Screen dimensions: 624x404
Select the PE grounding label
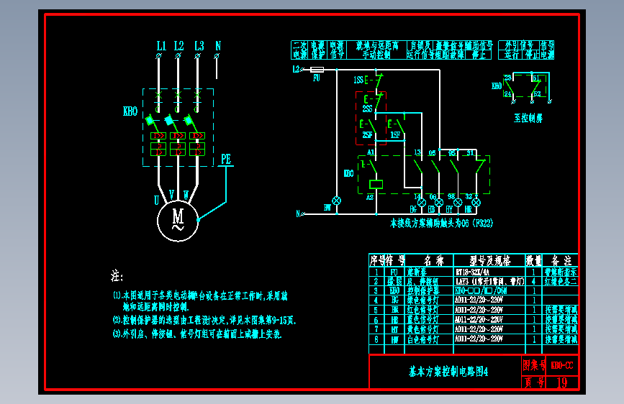[x=226, y=160]
